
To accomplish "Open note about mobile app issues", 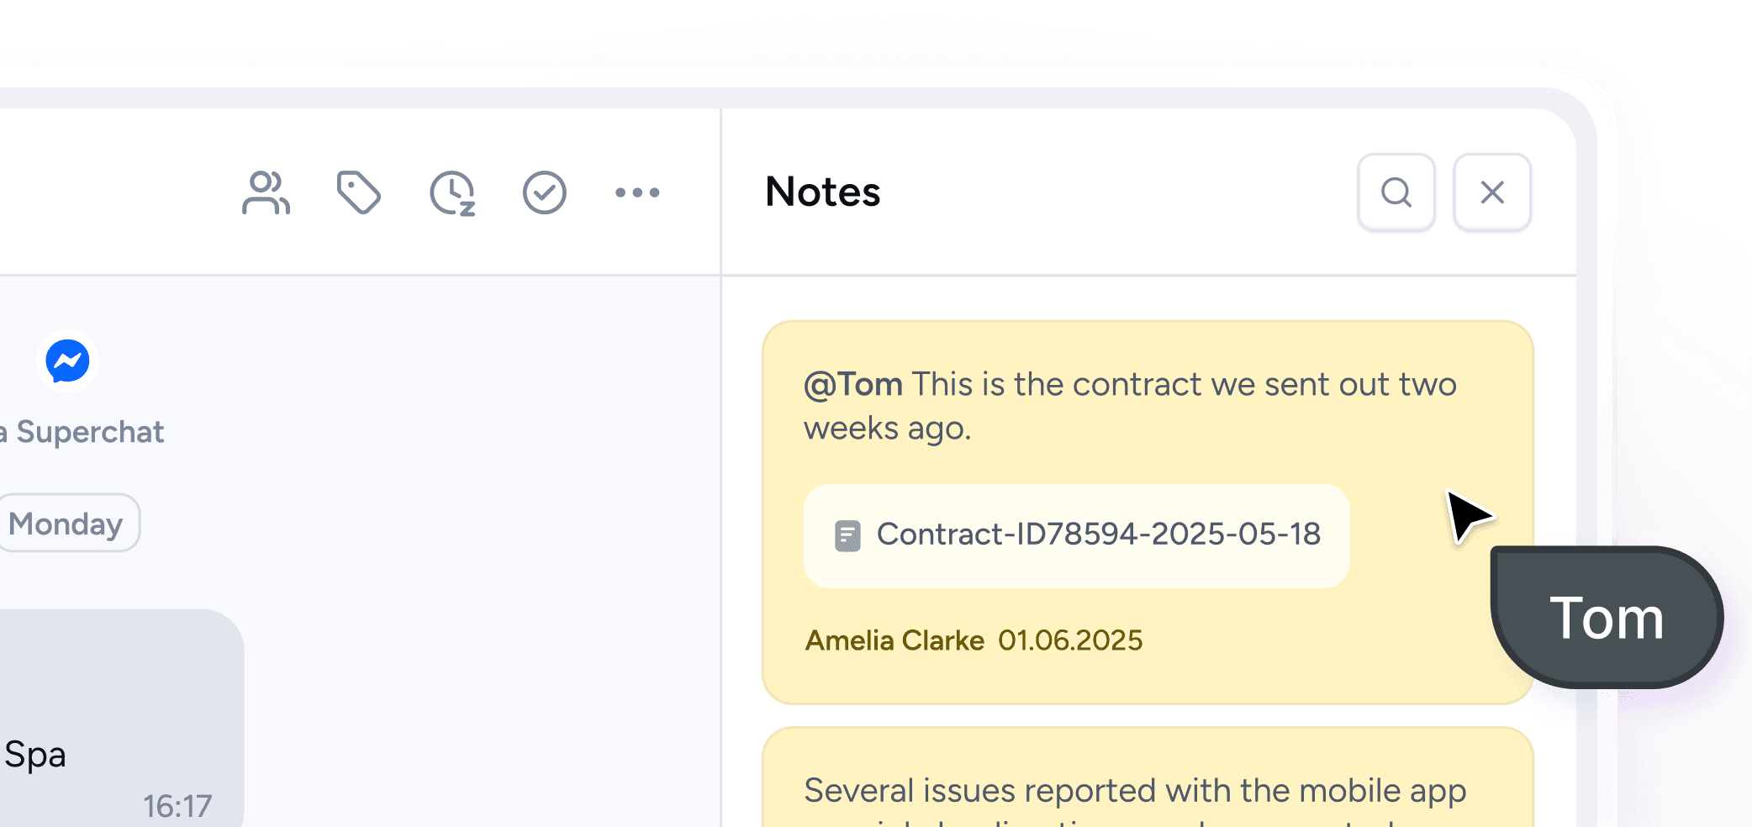I will (x=1135, y=791).
